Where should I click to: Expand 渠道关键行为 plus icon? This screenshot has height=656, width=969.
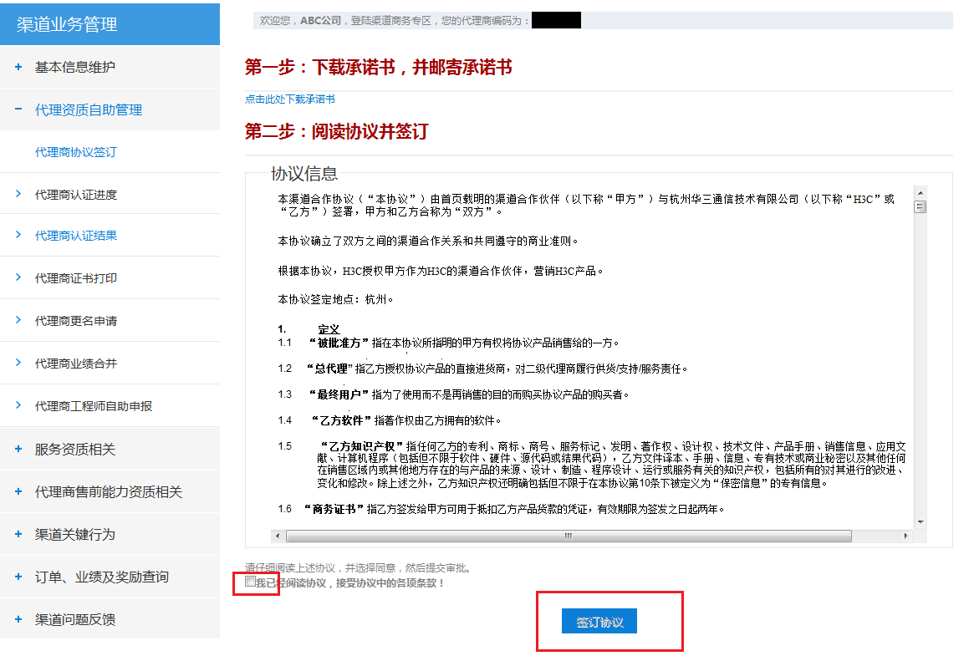[18, 534]
